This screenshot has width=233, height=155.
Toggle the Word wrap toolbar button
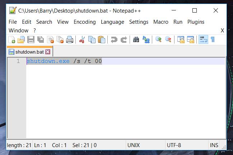coord(203,40)
